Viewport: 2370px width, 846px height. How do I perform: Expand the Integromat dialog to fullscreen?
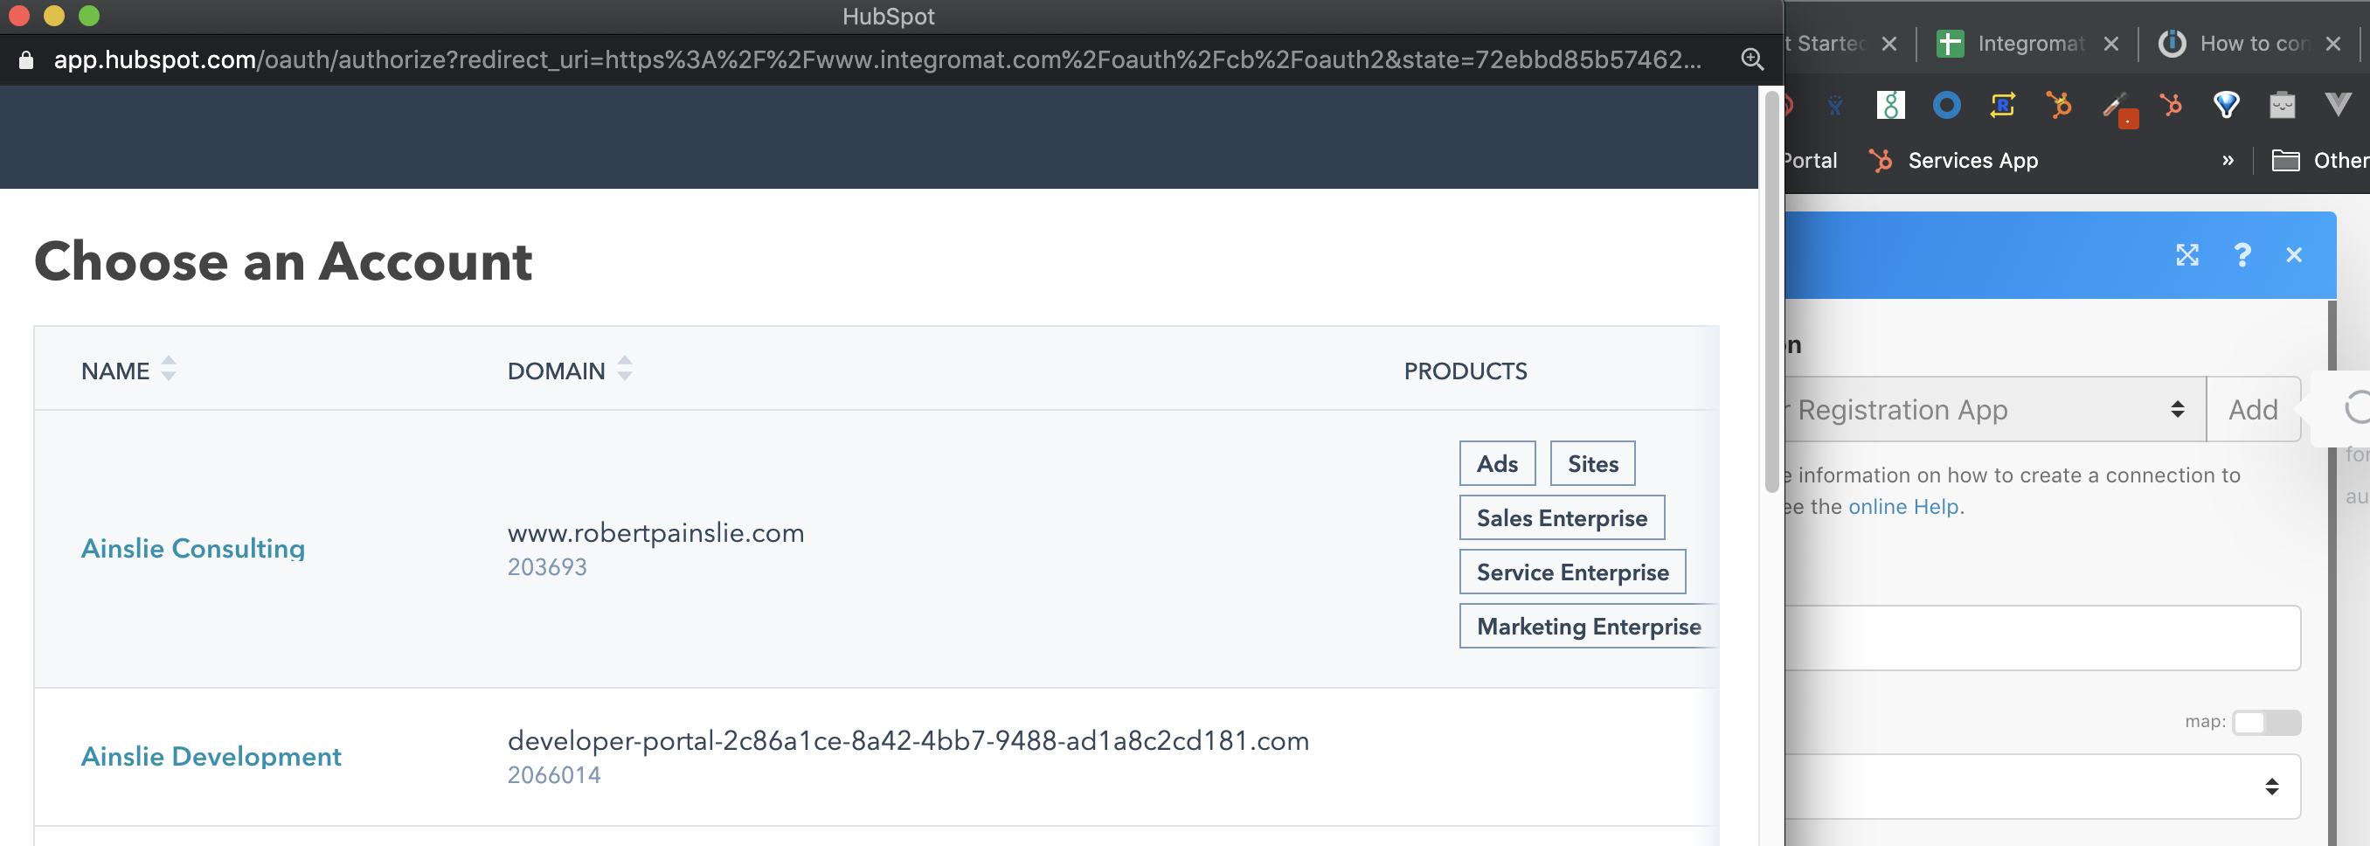pyautogui.click(x=2186, y=255)
